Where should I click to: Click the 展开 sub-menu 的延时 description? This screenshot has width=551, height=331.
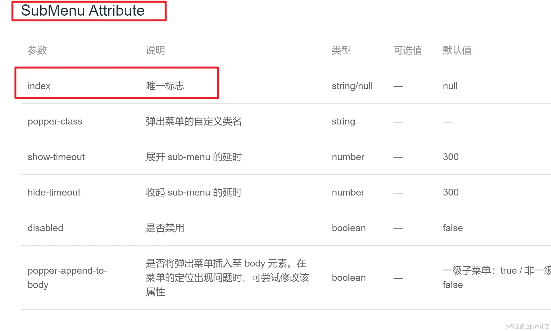click(194, 157)
